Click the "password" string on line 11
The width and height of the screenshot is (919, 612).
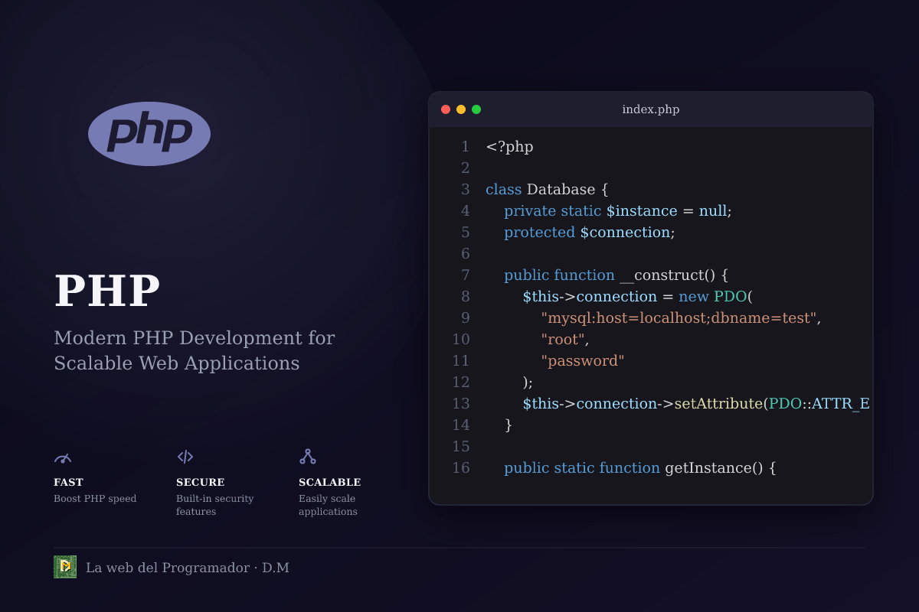coord(583,361)
